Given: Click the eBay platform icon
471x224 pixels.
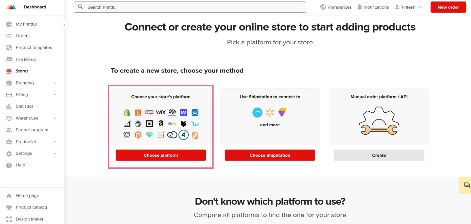Looking at the screenshot, I should click(x=172, y=124).
